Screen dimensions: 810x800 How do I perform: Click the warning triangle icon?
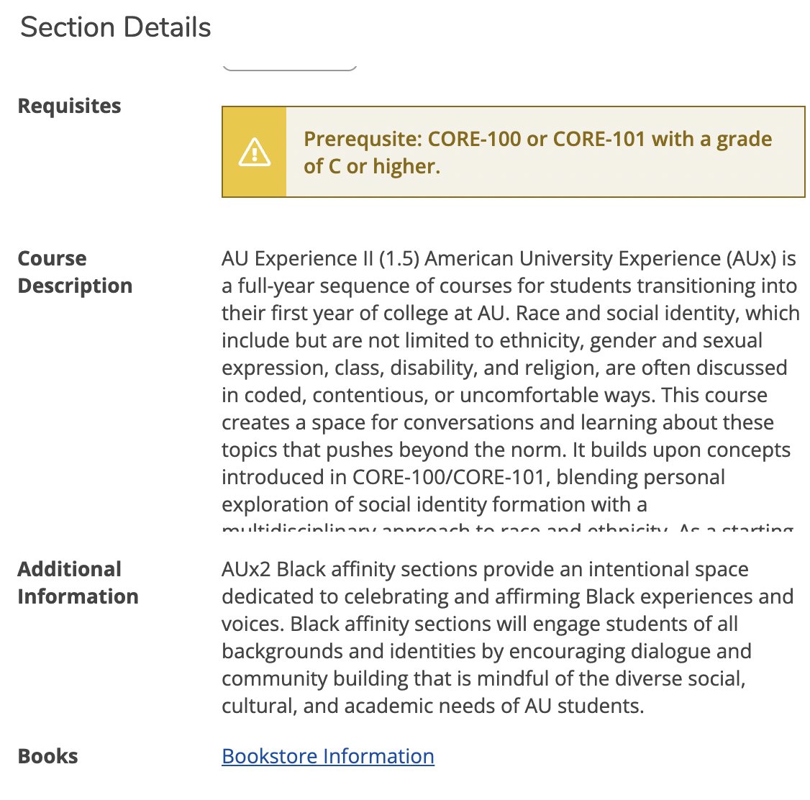pyautogui.click(x=254, y=153)
